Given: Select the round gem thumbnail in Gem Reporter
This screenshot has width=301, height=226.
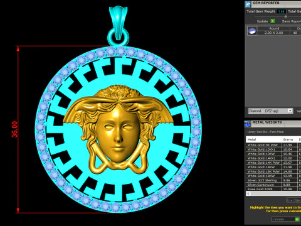Looking at the screenshot, I should pos(252,31).
